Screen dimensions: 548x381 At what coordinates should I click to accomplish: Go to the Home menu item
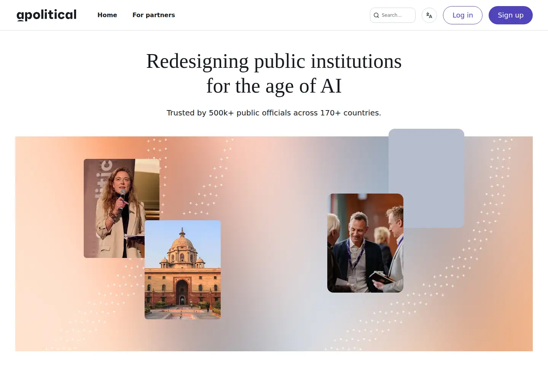[107, 15]
